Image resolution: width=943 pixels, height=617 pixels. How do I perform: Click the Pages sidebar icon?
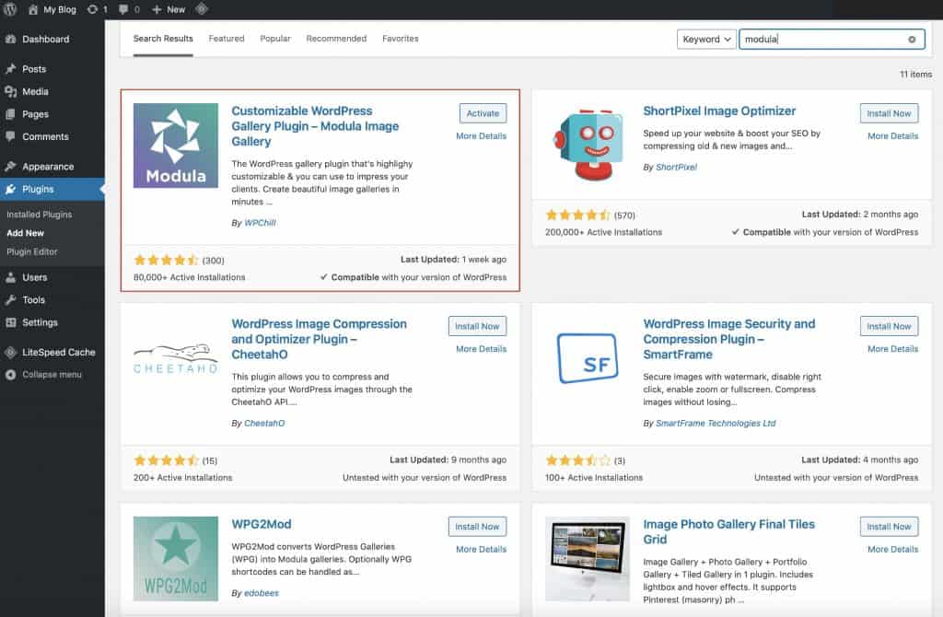coord(10,114)
